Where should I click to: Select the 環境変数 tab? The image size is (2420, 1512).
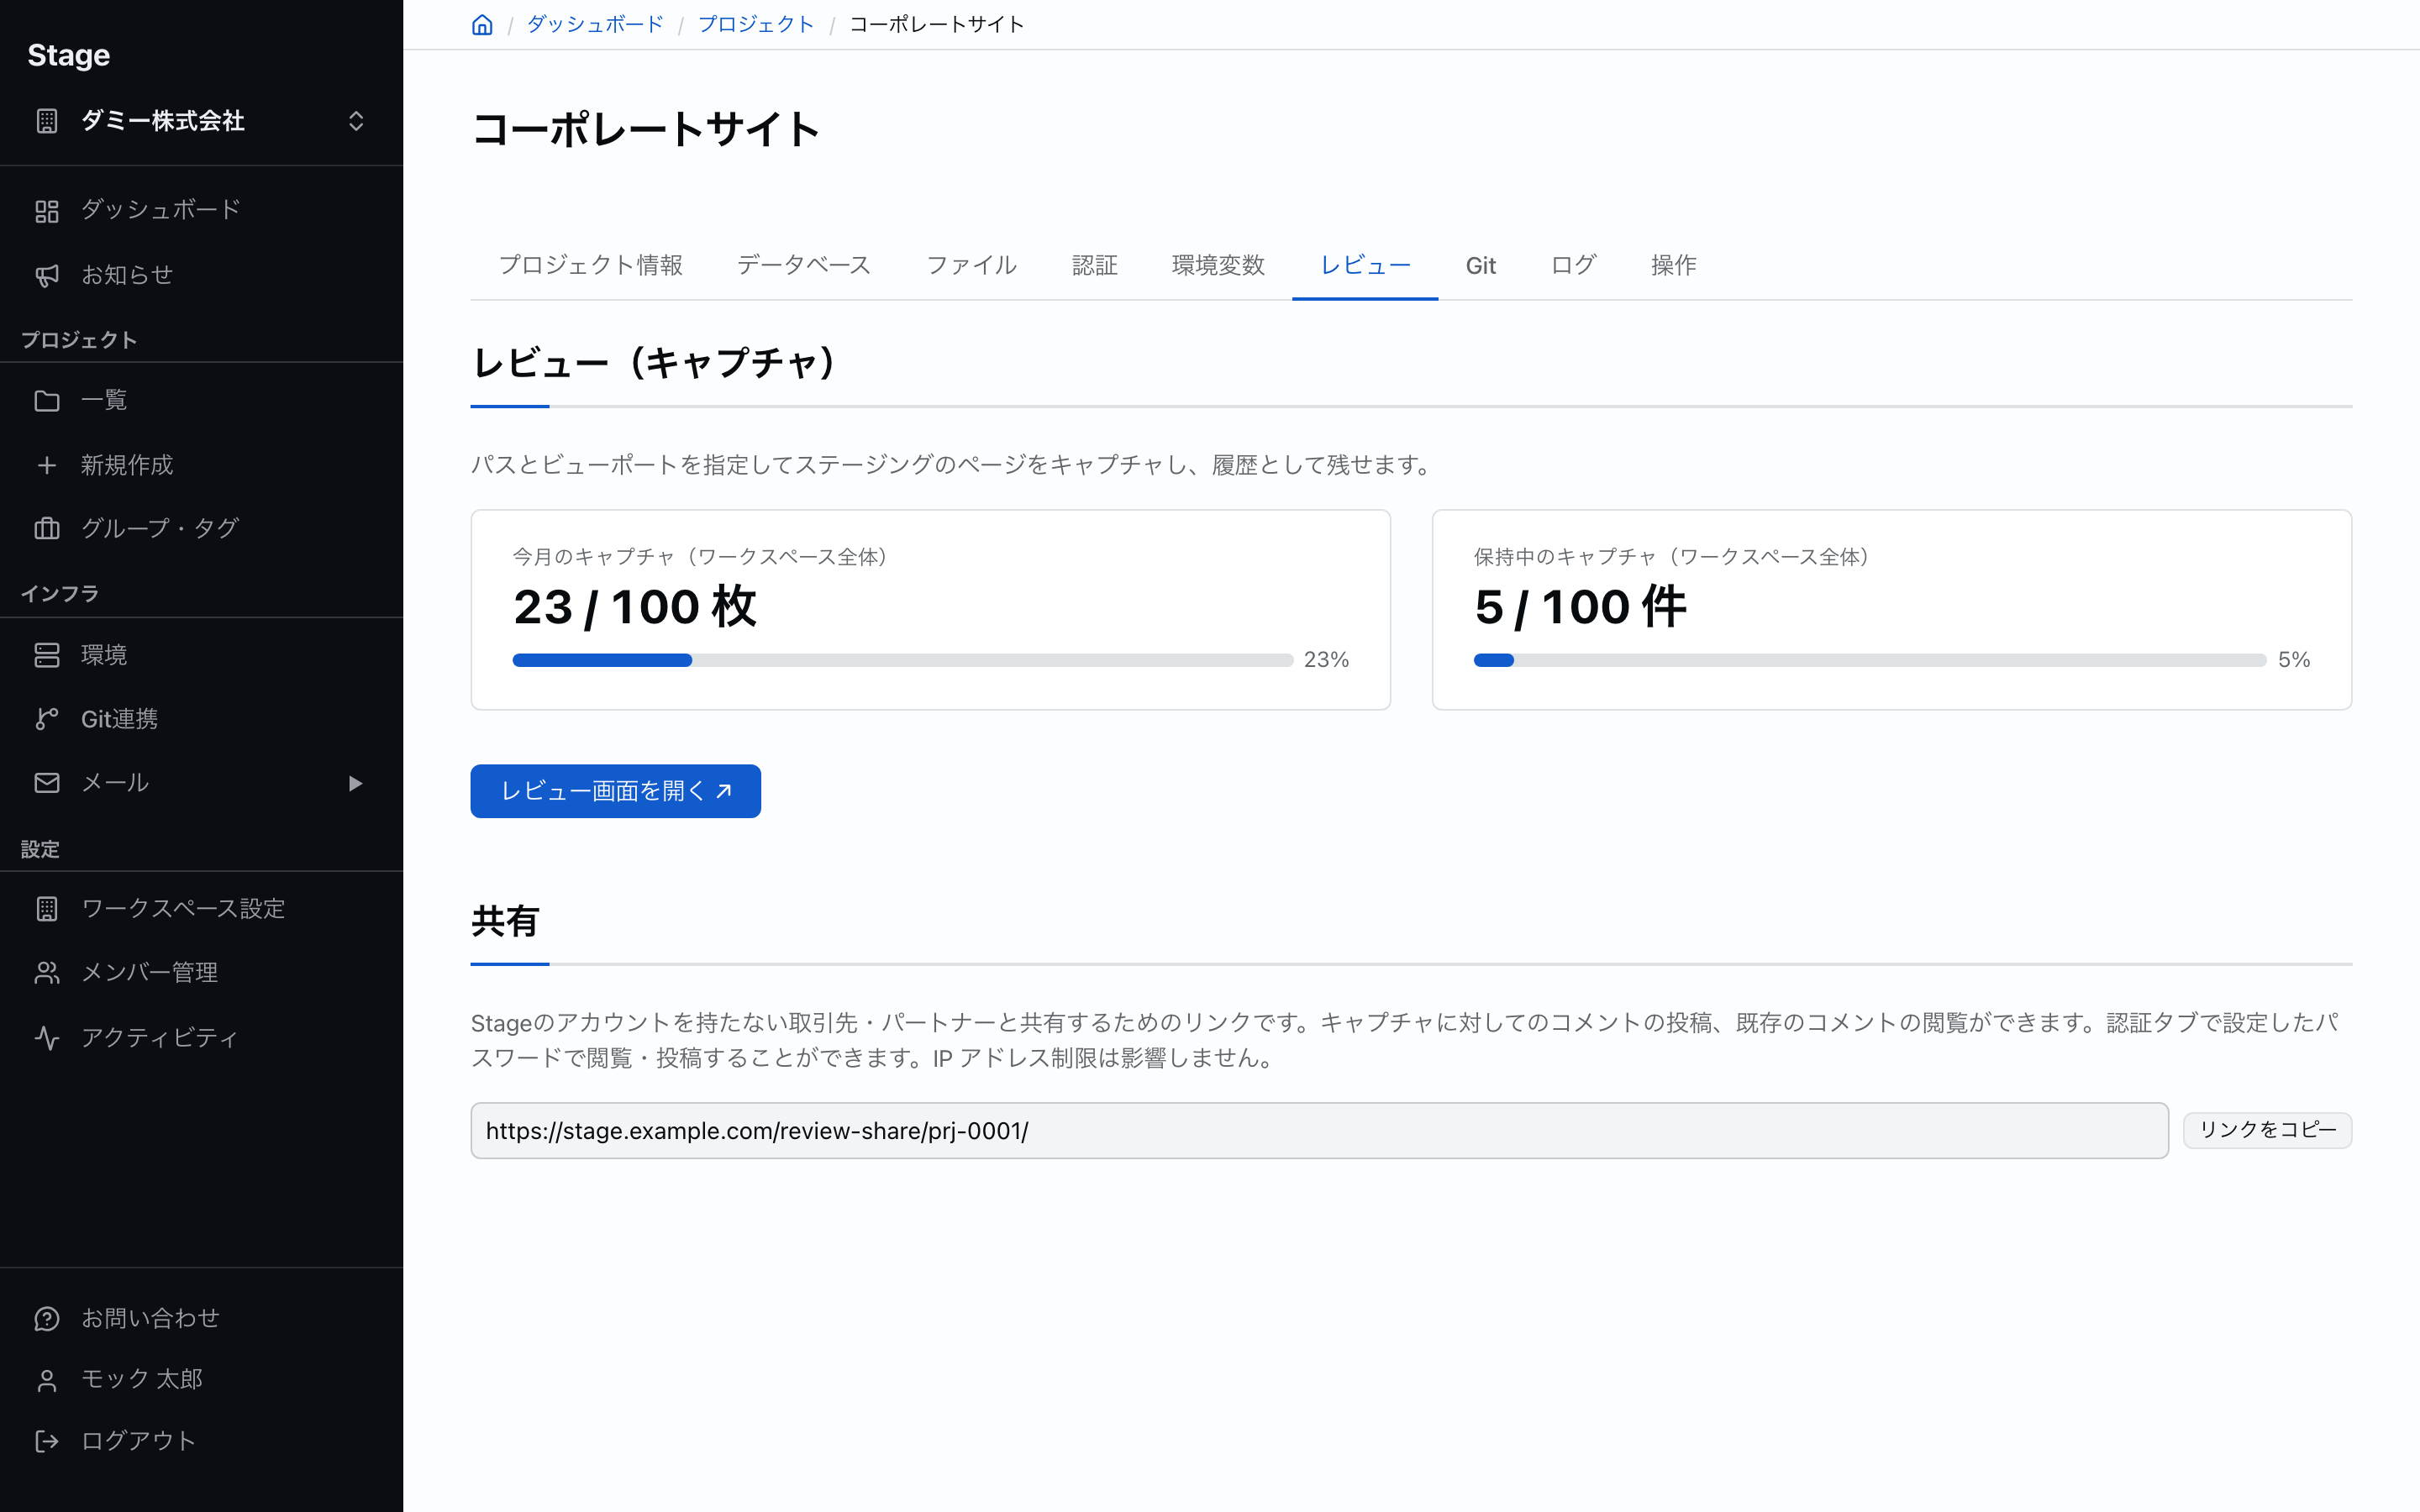tap(1218, 265)
